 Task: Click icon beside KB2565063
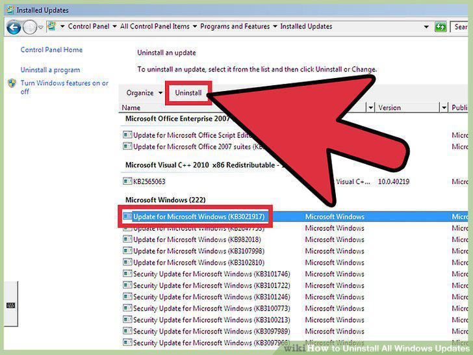tap(127, 181)
